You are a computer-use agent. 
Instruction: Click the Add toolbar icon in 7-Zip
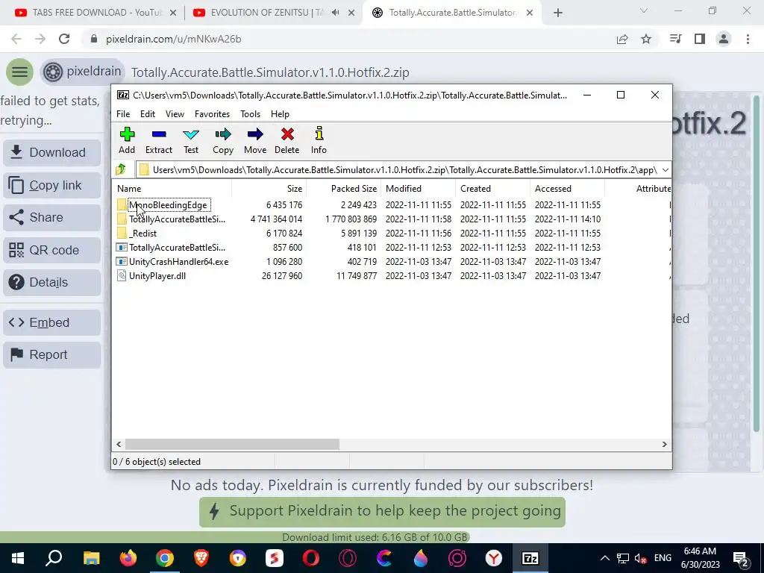127,141
